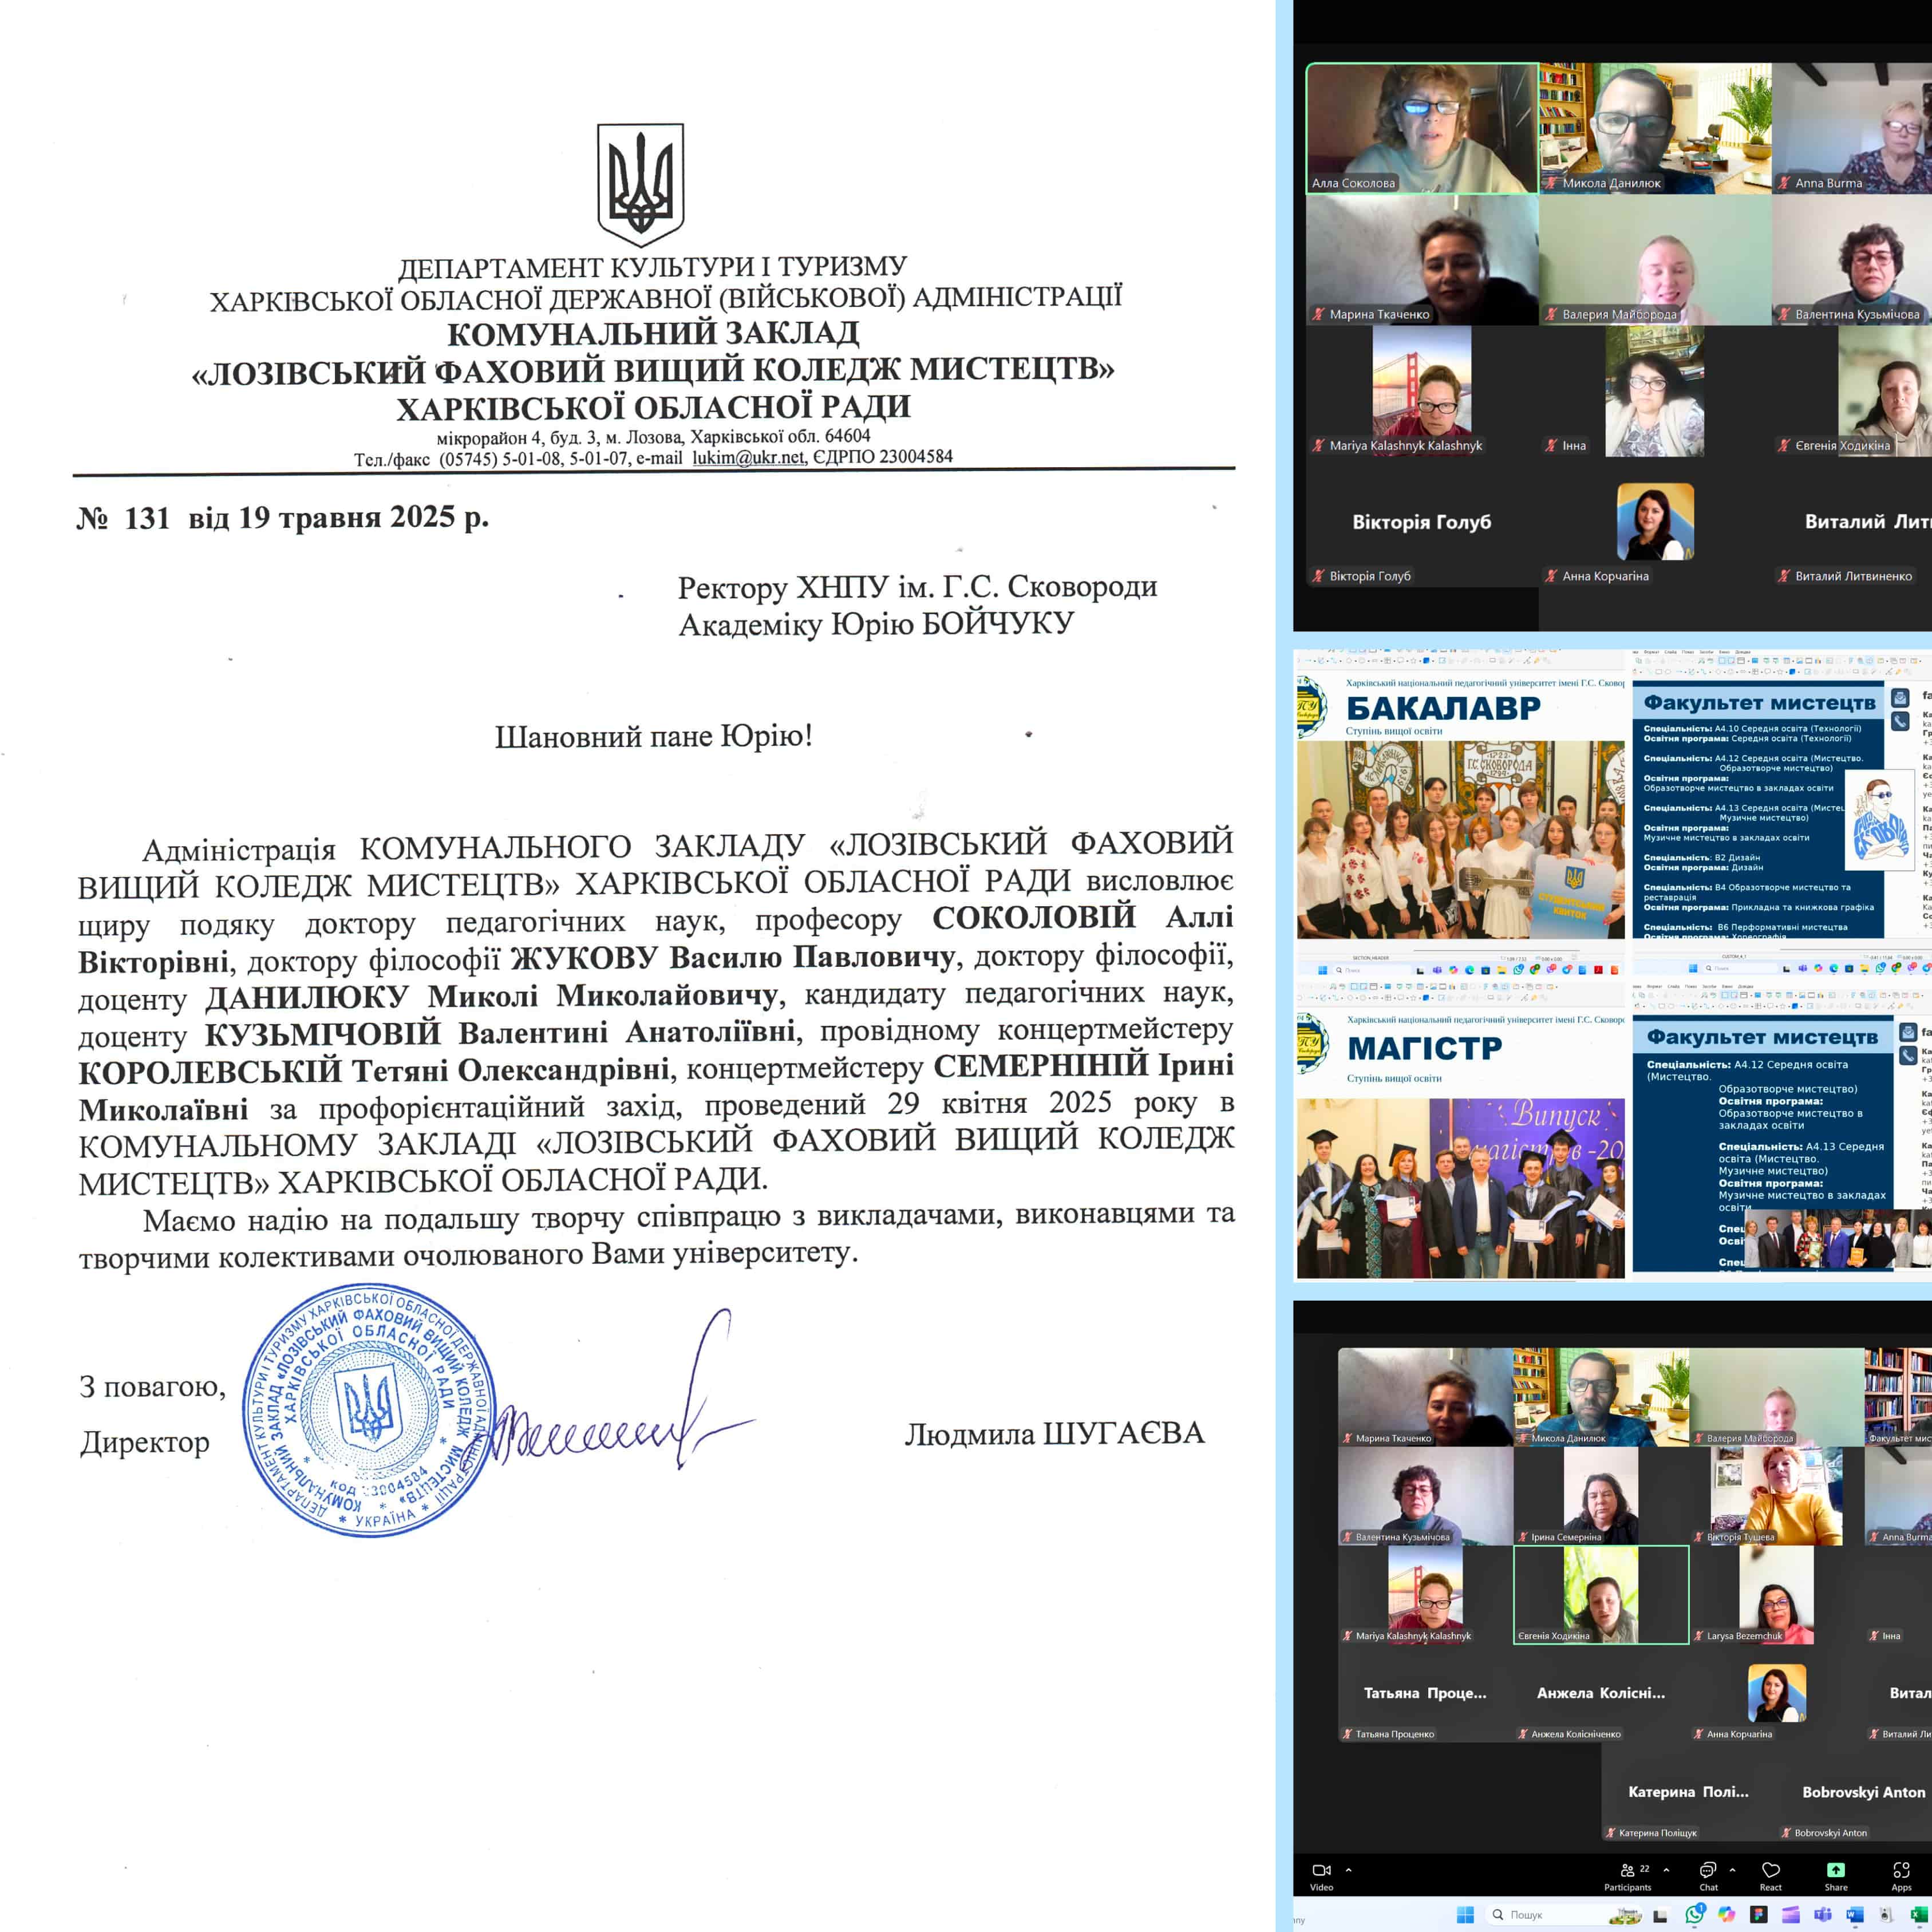The width and height of the screenshot is (1932, 1932).
Task: Click lukim@ukr.net email link in letter
Action: [x=748, y=457]
